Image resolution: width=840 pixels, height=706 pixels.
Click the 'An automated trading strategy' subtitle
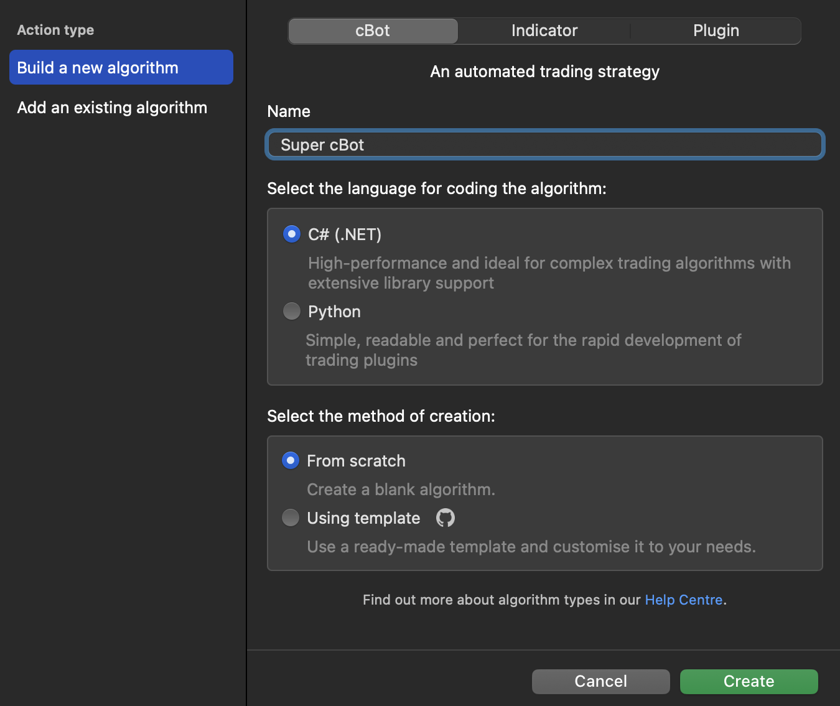coord(544,72)
